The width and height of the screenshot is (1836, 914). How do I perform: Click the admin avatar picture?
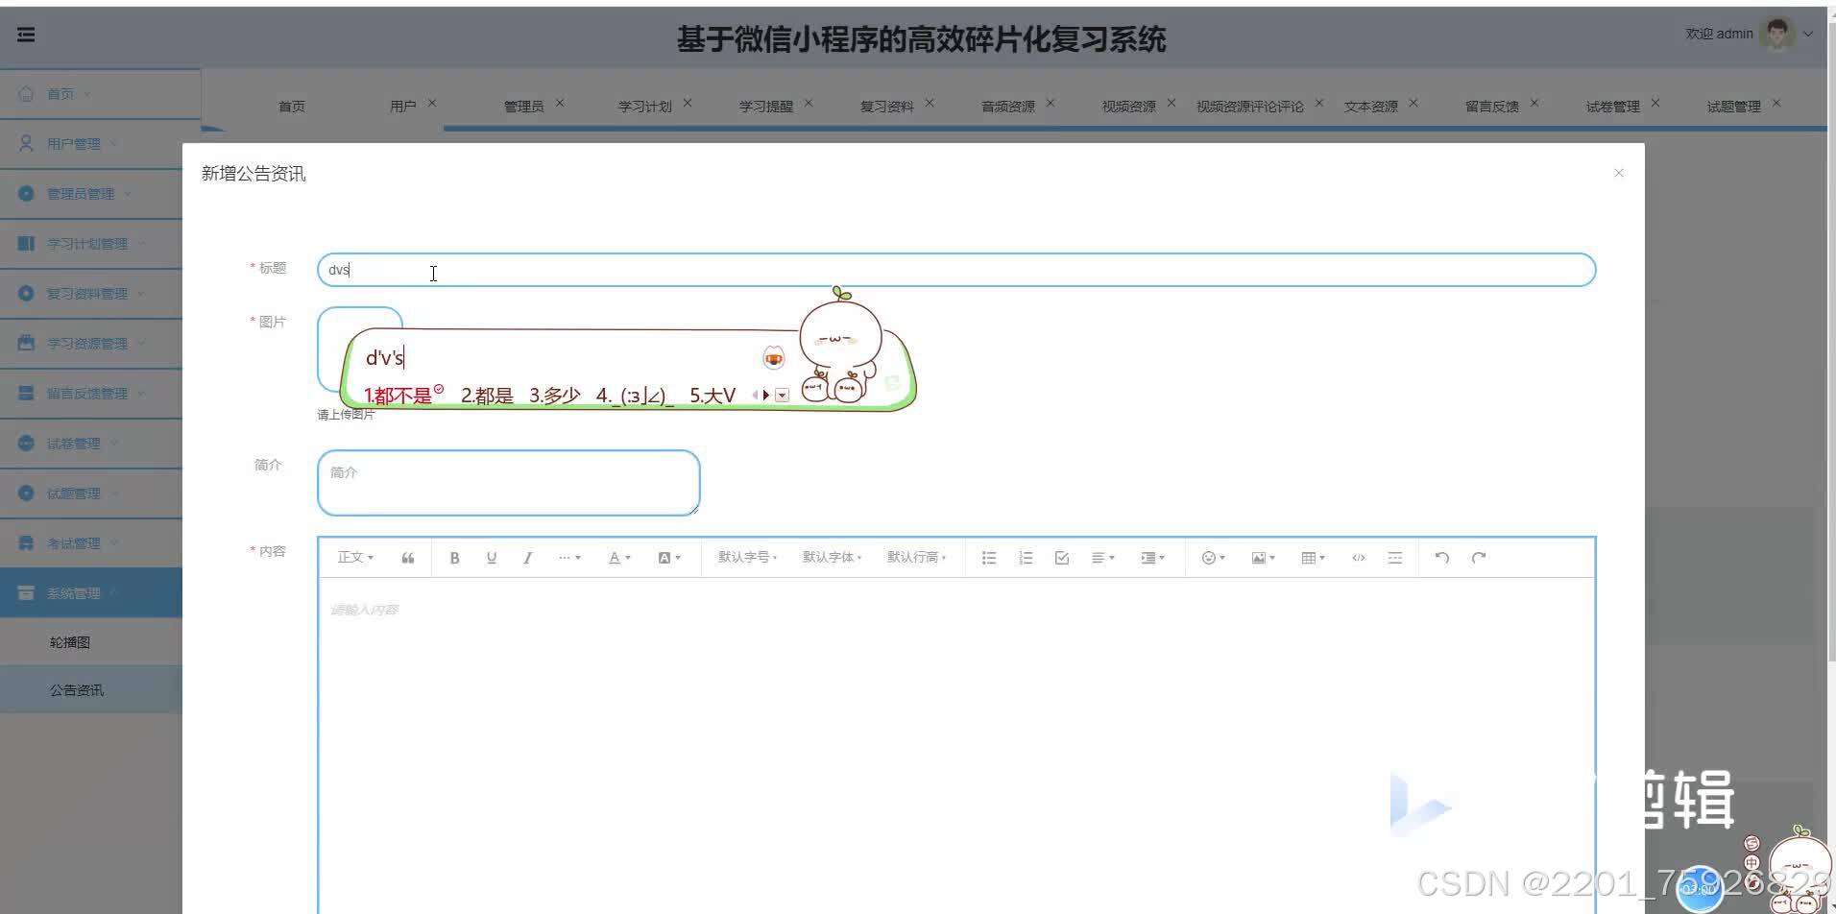click(x=1777, y=34)
